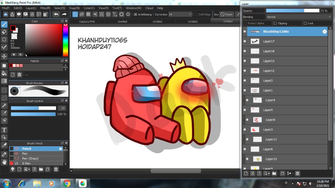The width and height of the screenshot is (335, 188).
Task: Enable the Clipping checkbox
Action: coord(275,23)
